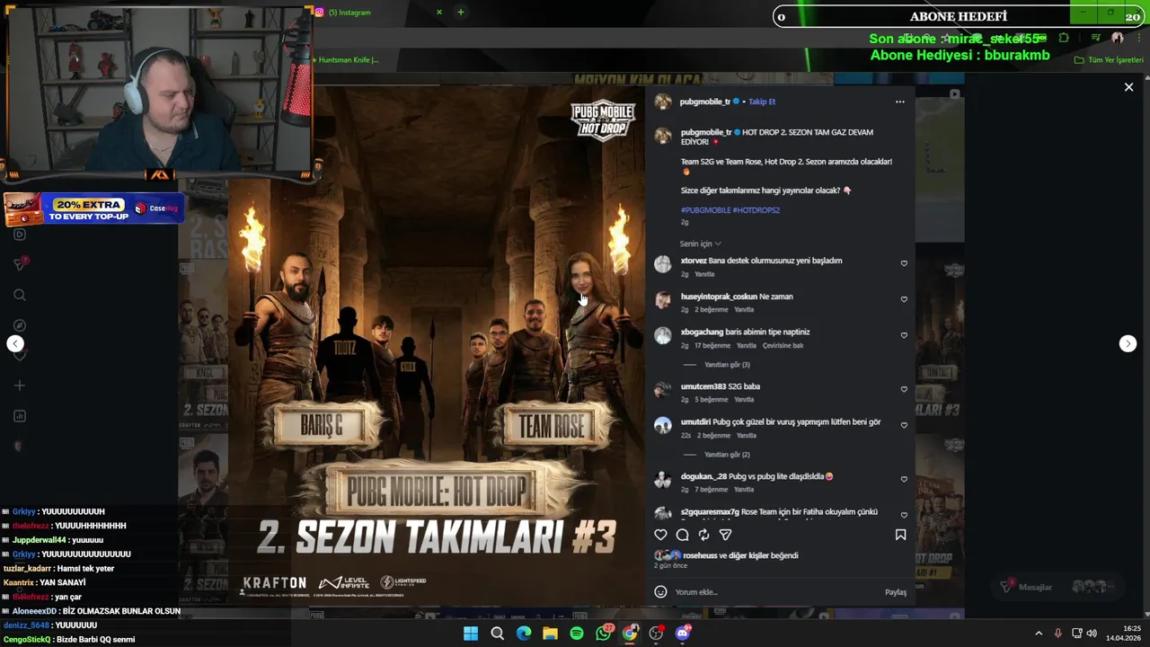
Task: Open Instagram Reels in the sidebar
Action: tap(20, 235)
